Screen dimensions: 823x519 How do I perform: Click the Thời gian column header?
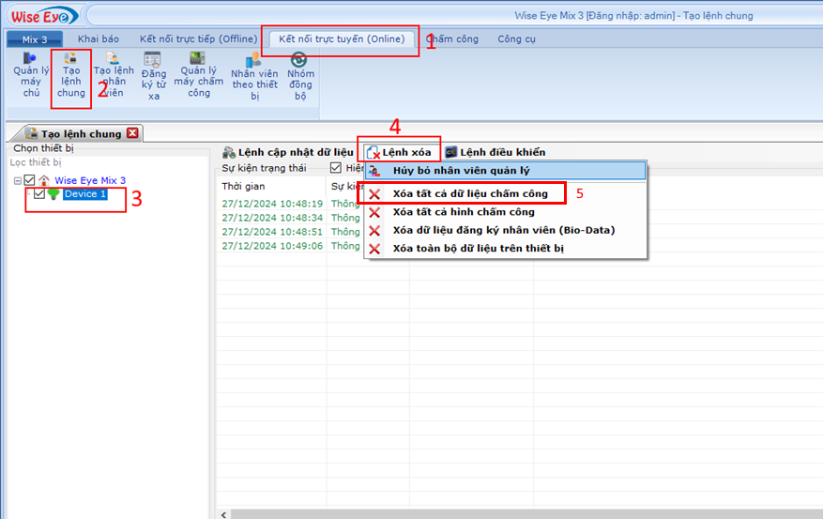tap(271, 186)
